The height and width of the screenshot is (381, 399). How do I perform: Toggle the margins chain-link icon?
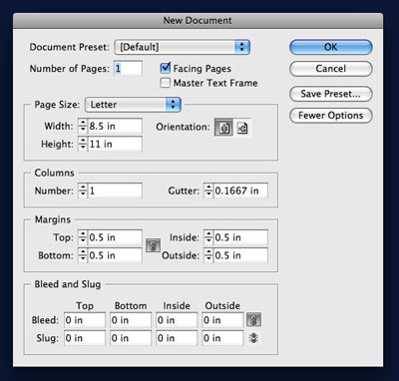click(x=153, y=245)
